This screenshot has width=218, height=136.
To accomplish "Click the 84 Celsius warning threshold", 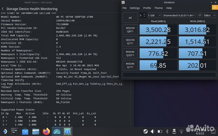I will click(64, 95).
